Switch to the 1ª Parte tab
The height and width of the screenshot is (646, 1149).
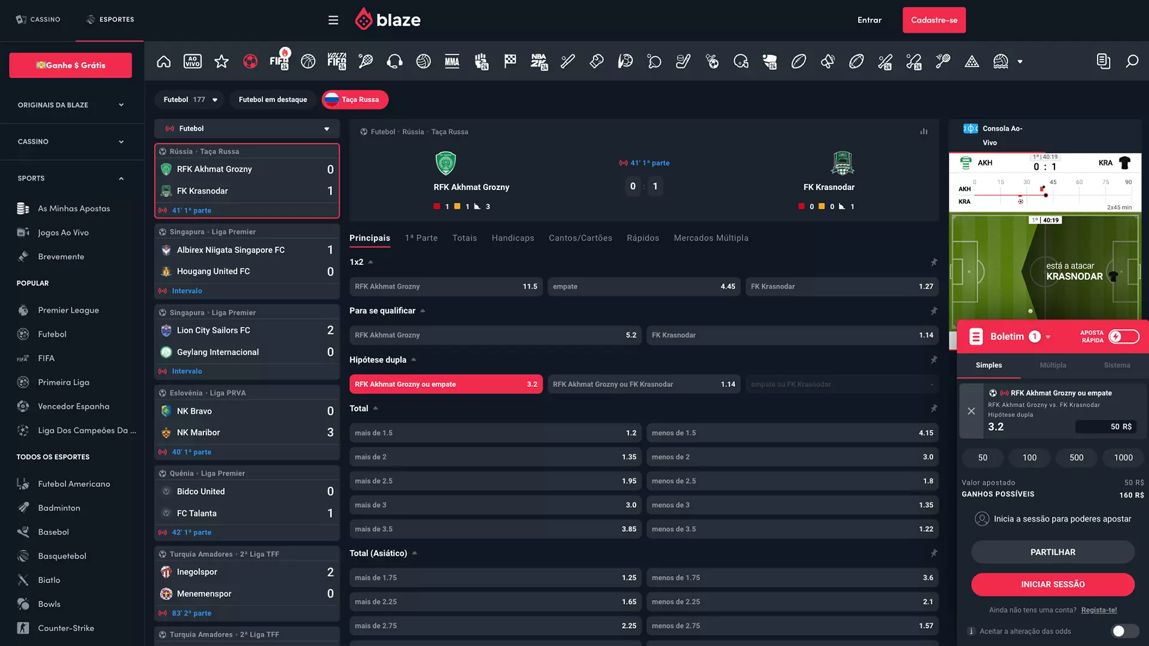[x=421, y=238]
